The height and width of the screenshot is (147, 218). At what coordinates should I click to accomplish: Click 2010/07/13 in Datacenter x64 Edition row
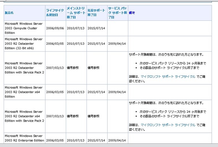coord(76,92)
